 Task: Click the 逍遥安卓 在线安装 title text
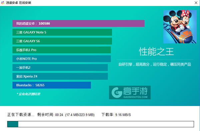click(x=18, y=3)
